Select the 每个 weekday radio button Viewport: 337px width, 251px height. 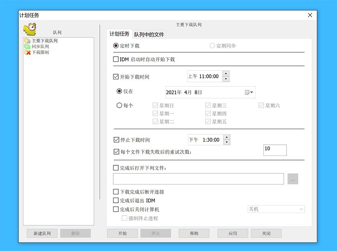(119, 105)
